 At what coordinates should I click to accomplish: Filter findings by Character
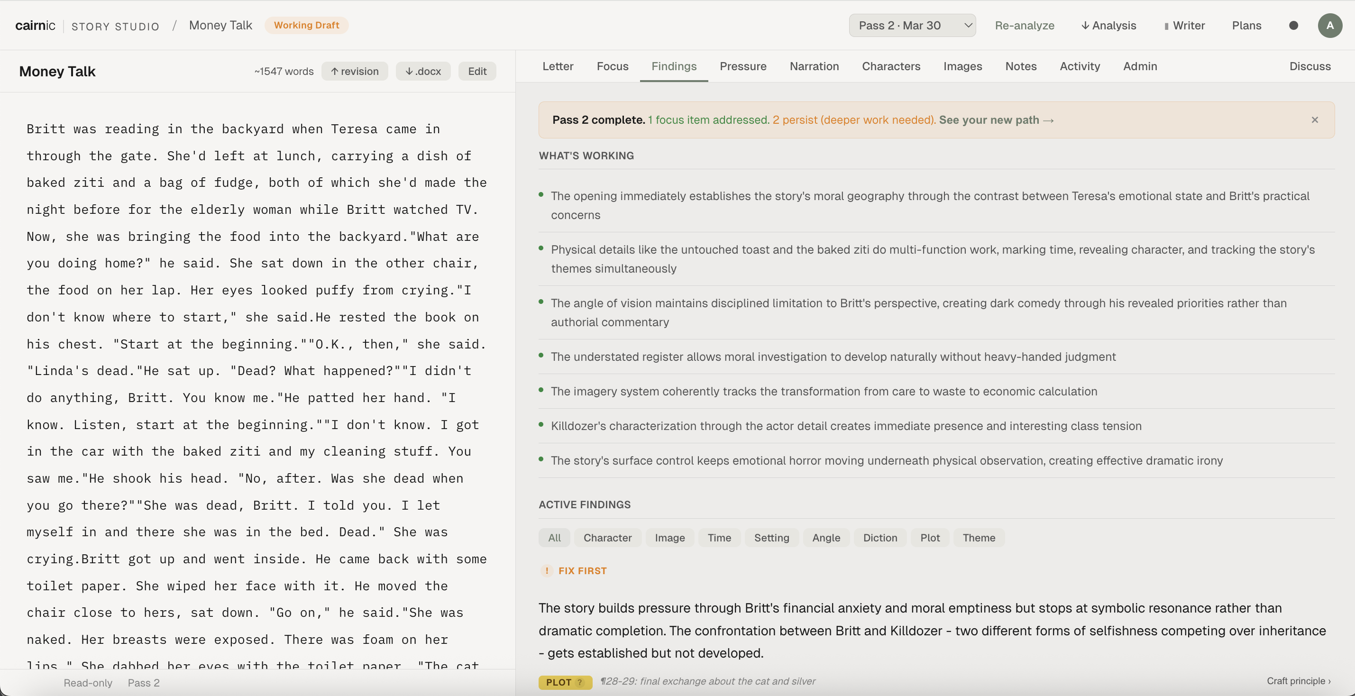tap(607, 538)
